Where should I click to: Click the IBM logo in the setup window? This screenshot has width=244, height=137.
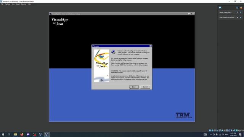184,115
